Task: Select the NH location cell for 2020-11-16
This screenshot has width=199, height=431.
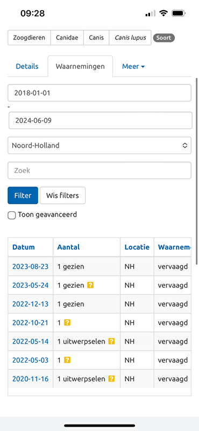Action: 137,379
